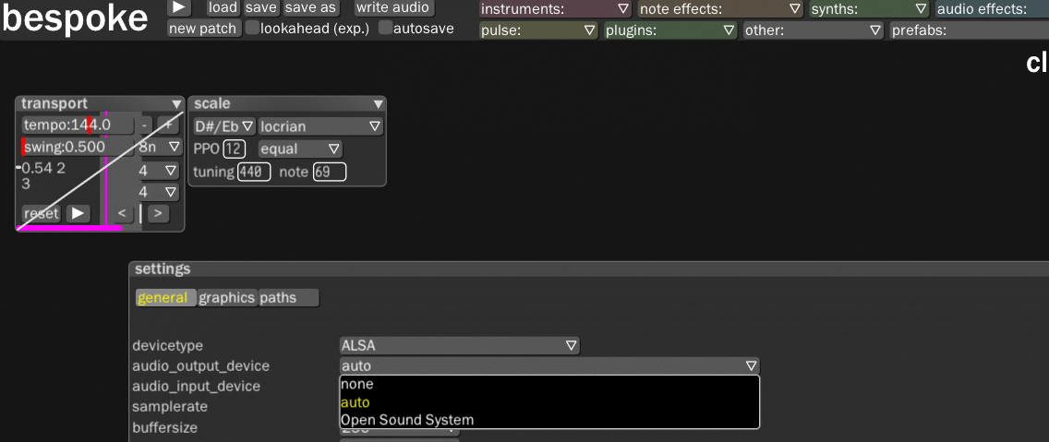Screen dimensions: 1049x442
Task: Nudge transport forward with the > button
Action: pyautogui.click(x=158, y=214)
